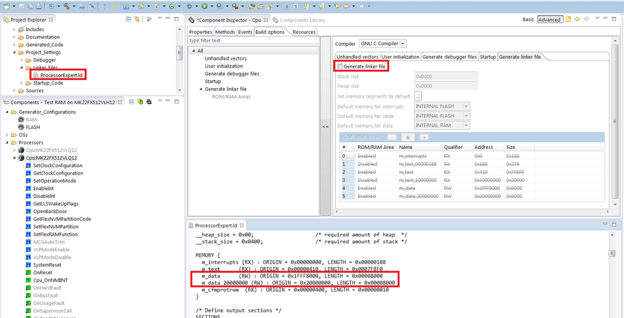Screen dimensions: 624x318
Task: Click the Build hammer icon in toolbar
Action: tap(66, 6)
